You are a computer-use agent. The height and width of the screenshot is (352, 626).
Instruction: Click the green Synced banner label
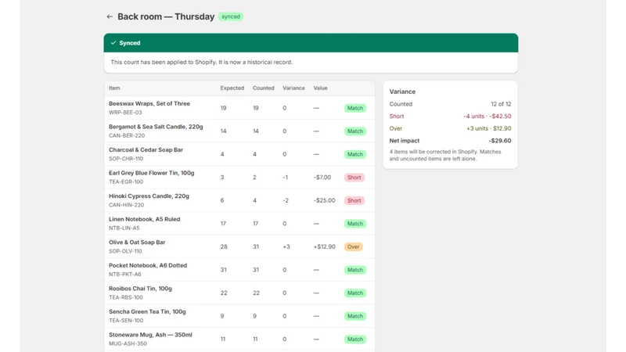[130, 43]
